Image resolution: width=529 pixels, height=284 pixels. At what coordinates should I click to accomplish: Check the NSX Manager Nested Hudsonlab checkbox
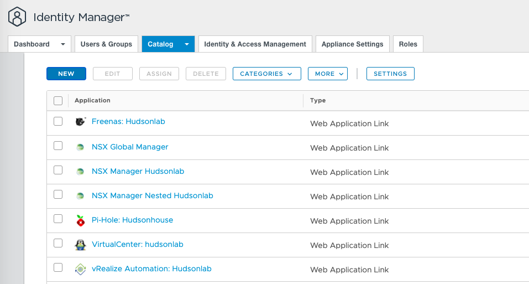[58, 194]
